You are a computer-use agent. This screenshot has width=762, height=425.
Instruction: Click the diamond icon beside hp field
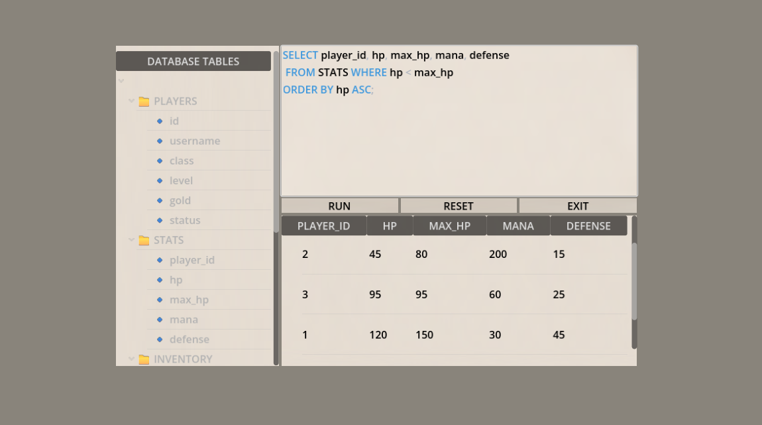pos(160,280)
